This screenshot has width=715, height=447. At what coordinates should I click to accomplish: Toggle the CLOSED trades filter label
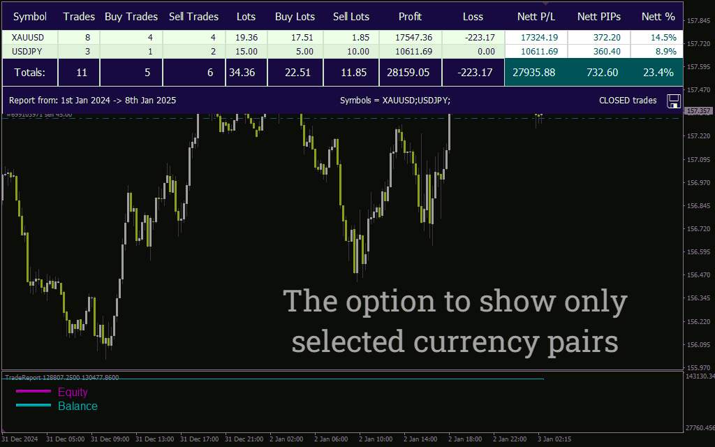(628, 101)
